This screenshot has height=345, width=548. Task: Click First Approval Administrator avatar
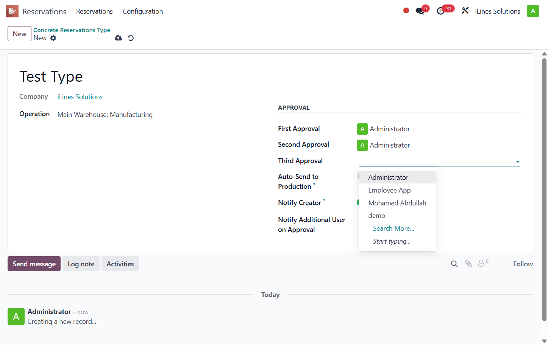click(362, 129)
